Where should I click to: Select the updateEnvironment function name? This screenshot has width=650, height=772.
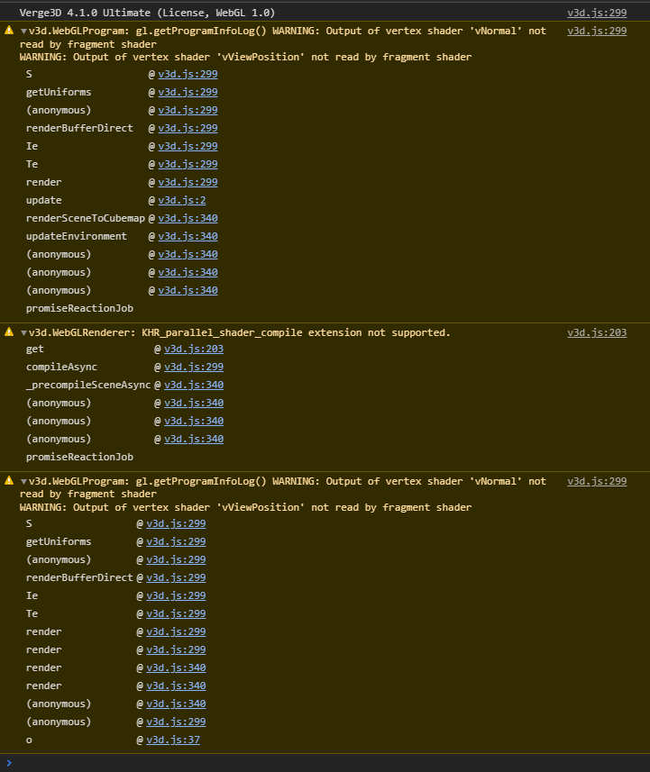point(77,236)
